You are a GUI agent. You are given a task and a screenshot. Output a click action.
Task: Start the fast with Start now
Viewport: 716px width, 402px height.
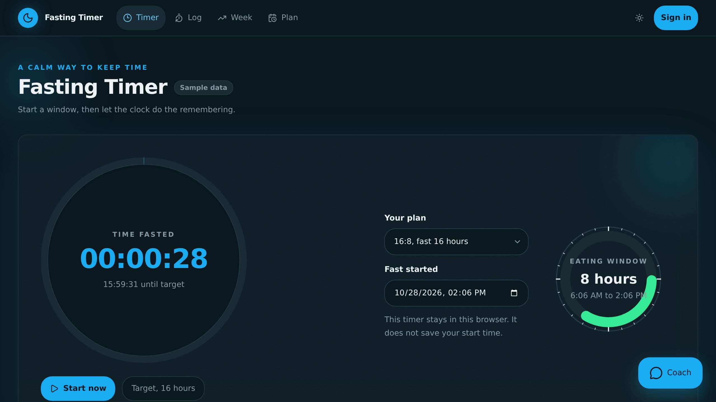pyautogui.click(x=78, y=389)
